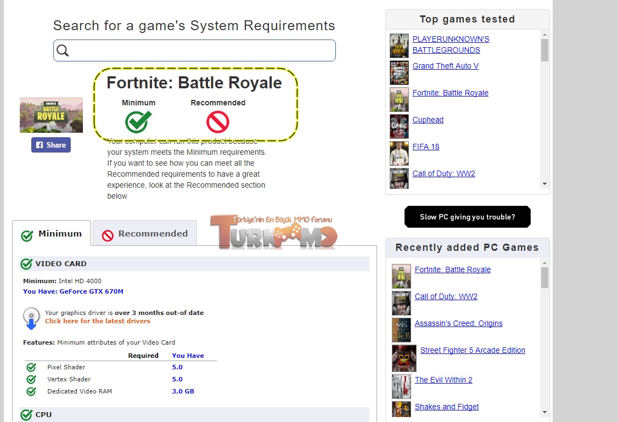Open the FIFA 18 link
This screenshot has width=618, height=422.
tap(426, 147)
